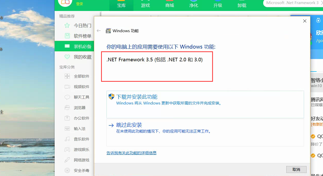
Task: Select 全部软件 category
Action: [82, 76]
